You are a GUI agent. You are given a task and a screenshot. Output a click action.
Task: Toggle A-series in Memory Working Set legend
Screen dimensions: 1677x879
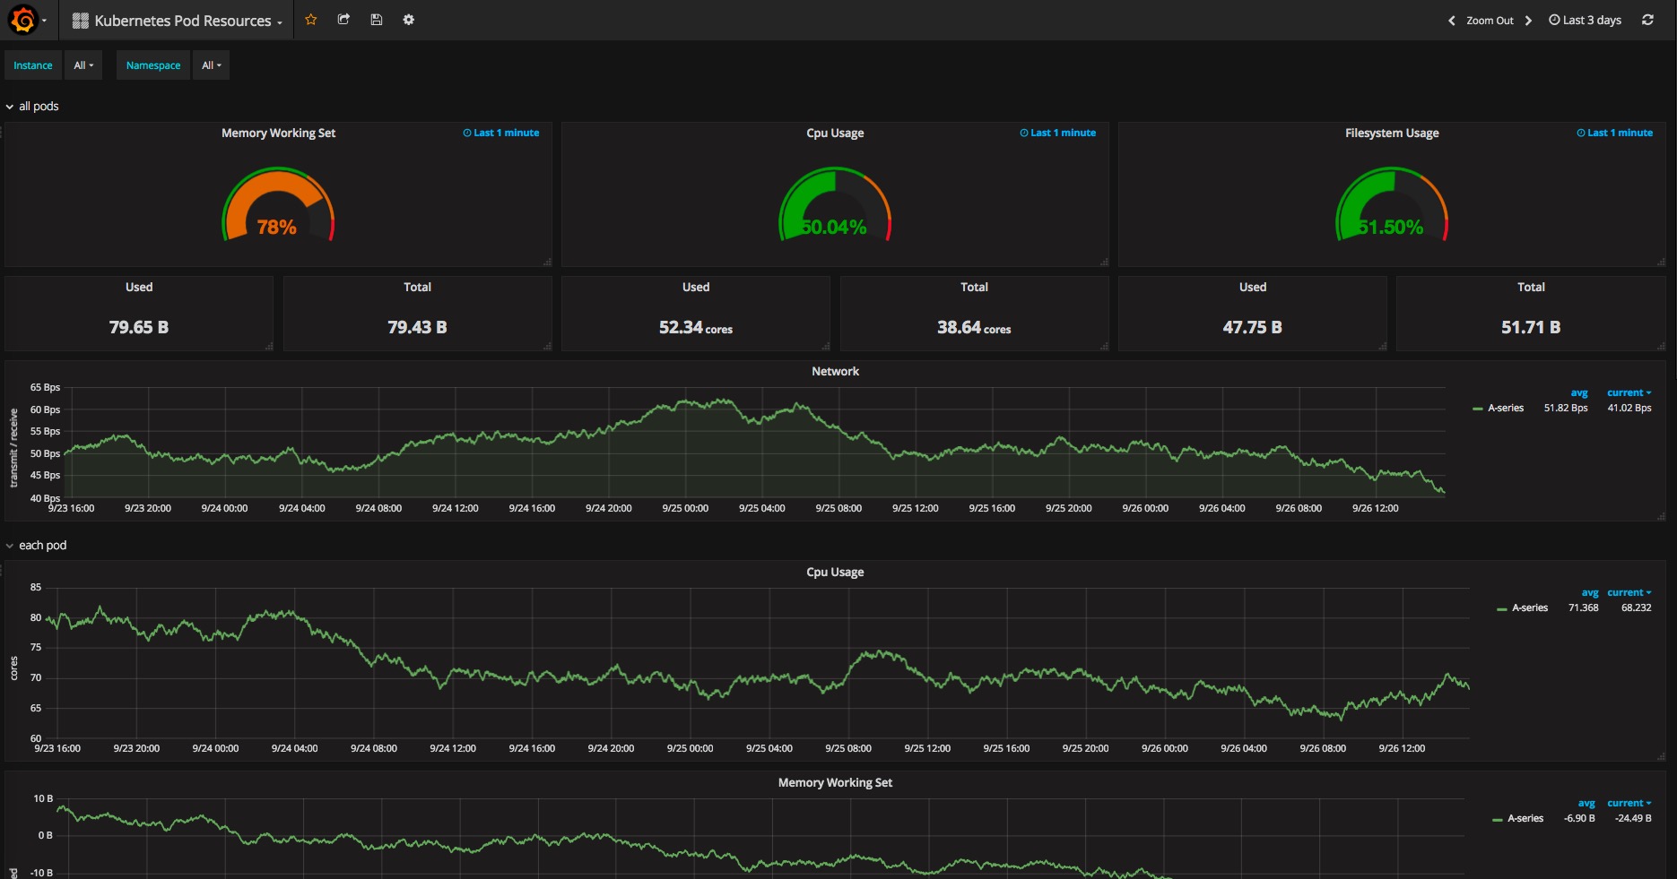[1525, 818]
